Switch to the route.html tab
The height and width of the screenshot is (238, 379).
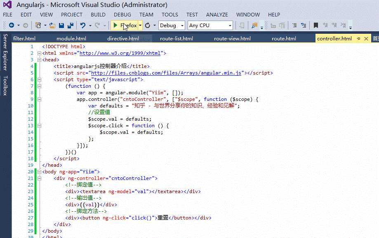pyautogui.click(x=284, y=38)
